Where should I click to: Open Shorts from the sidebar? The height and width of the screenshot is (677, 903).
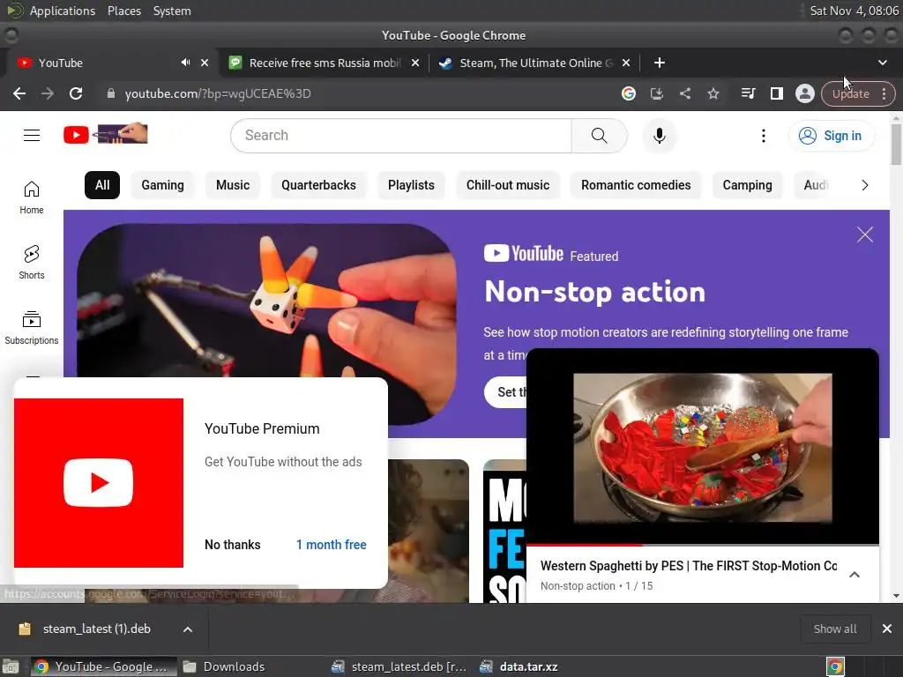click(32, 263)
